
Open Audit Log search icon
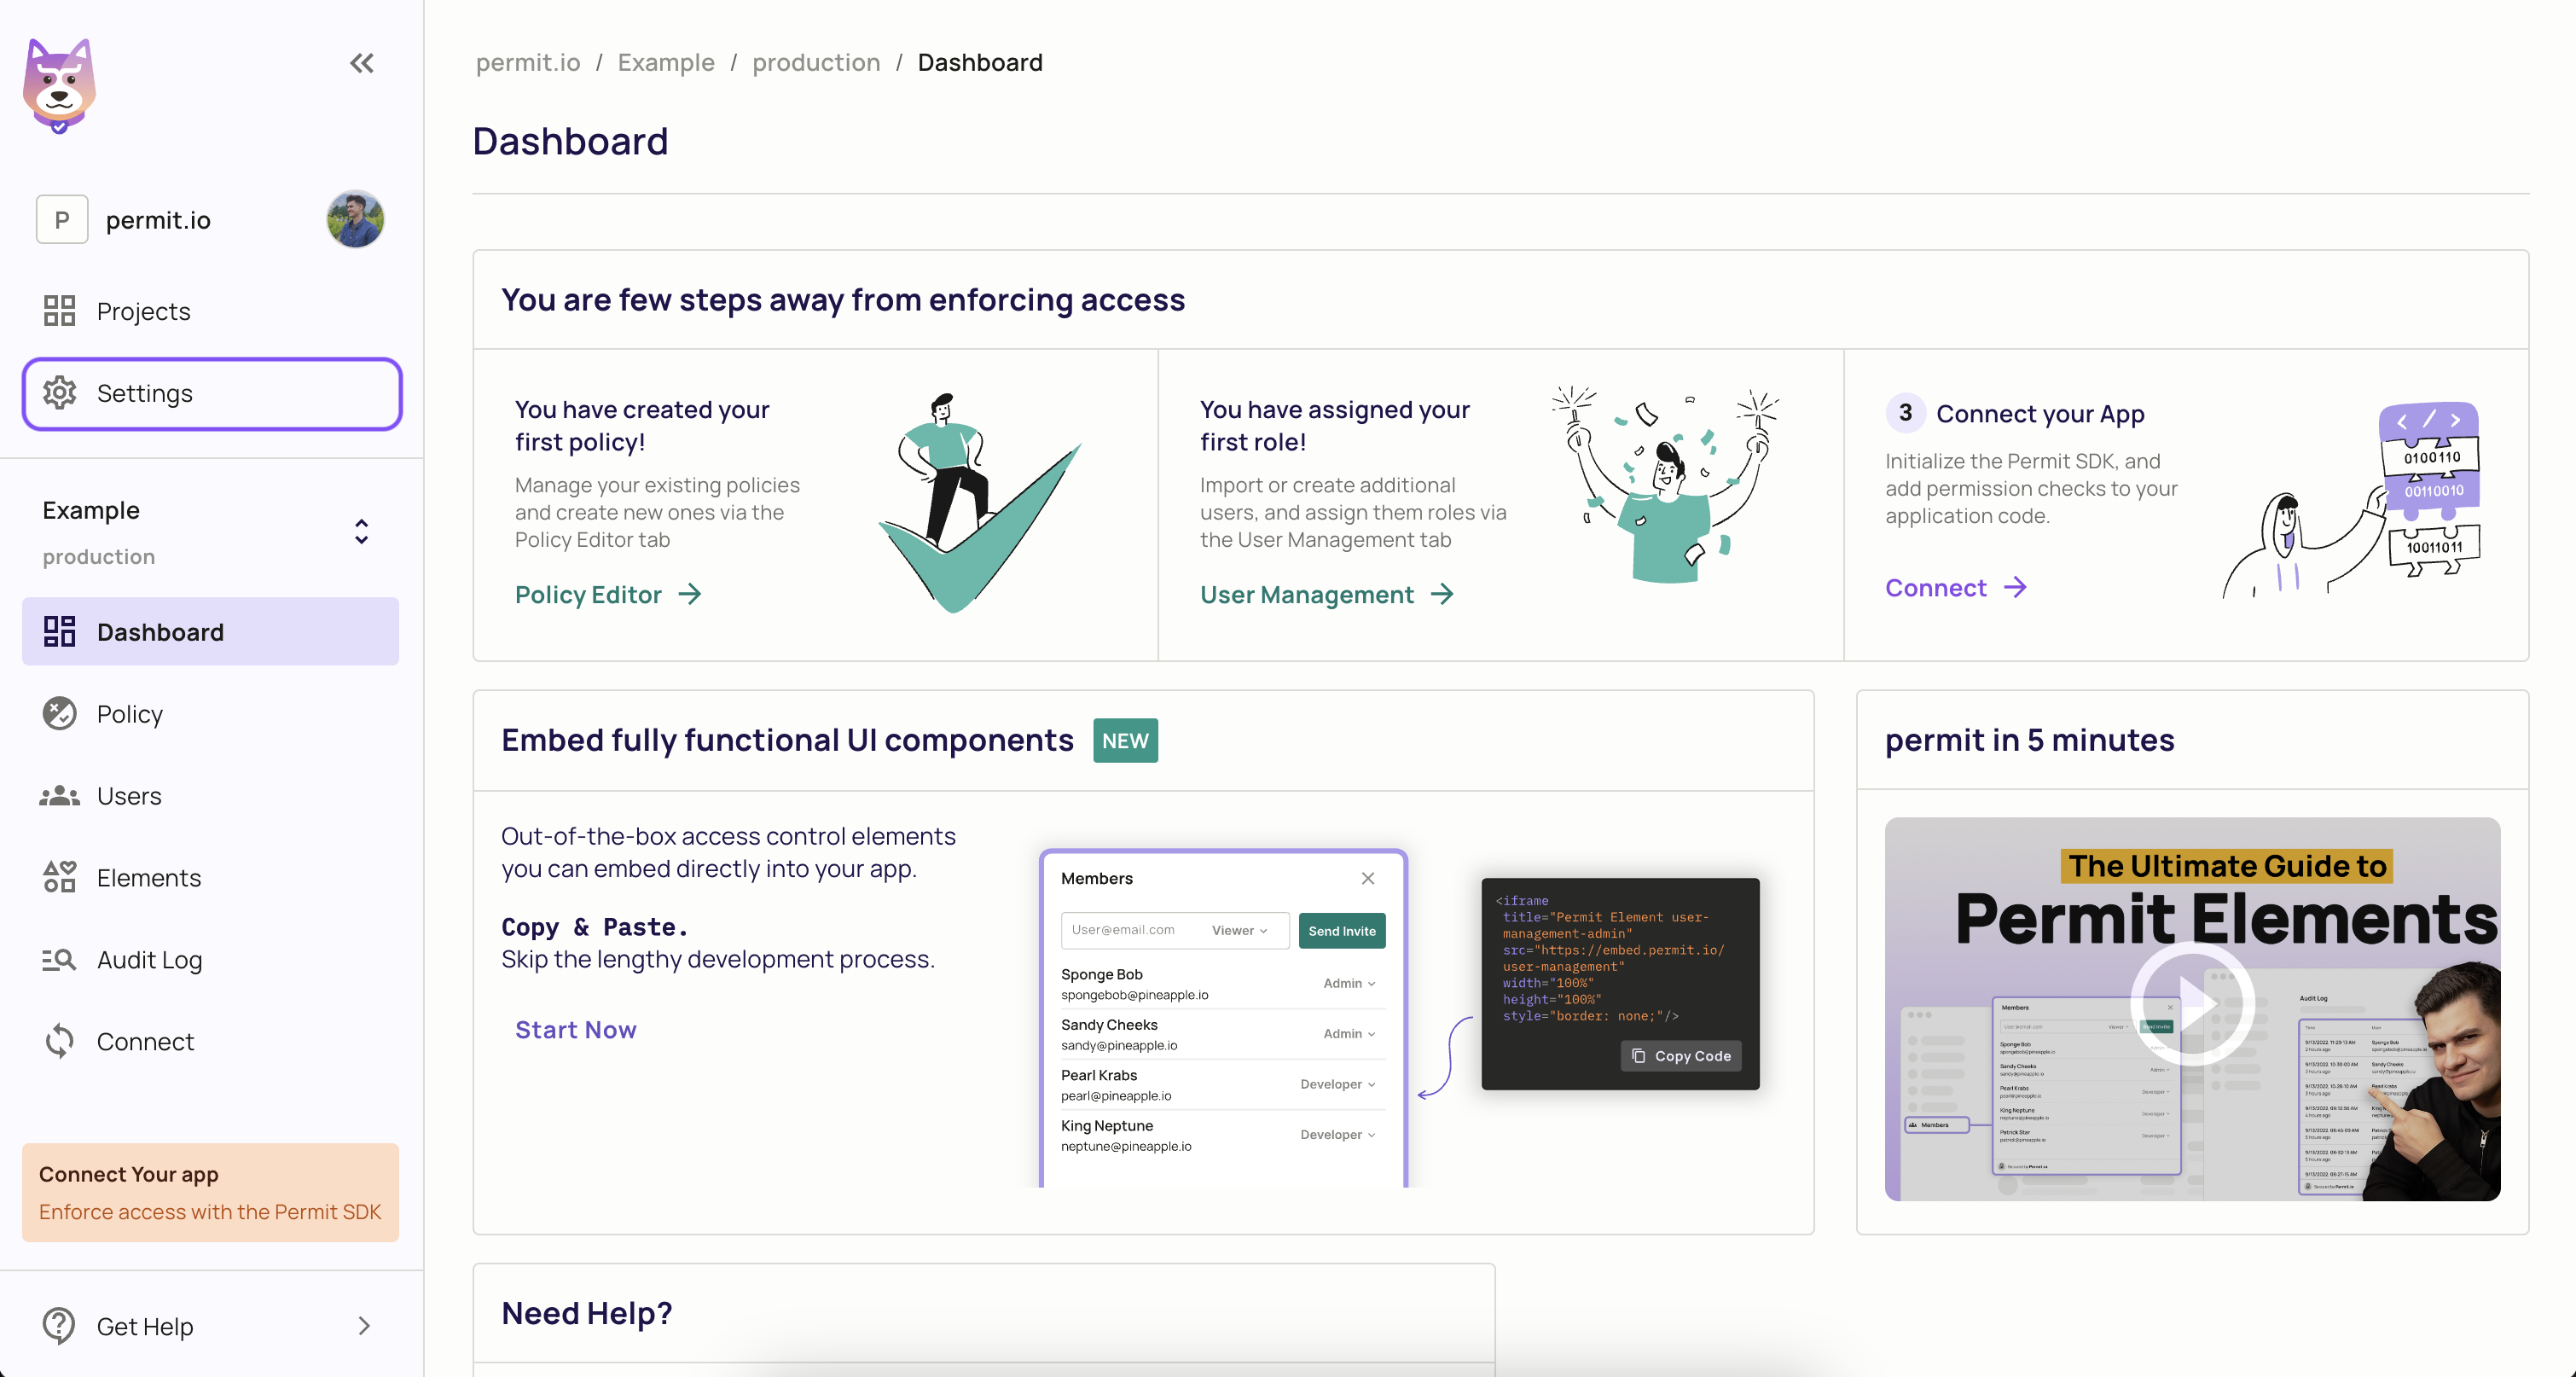59,960
